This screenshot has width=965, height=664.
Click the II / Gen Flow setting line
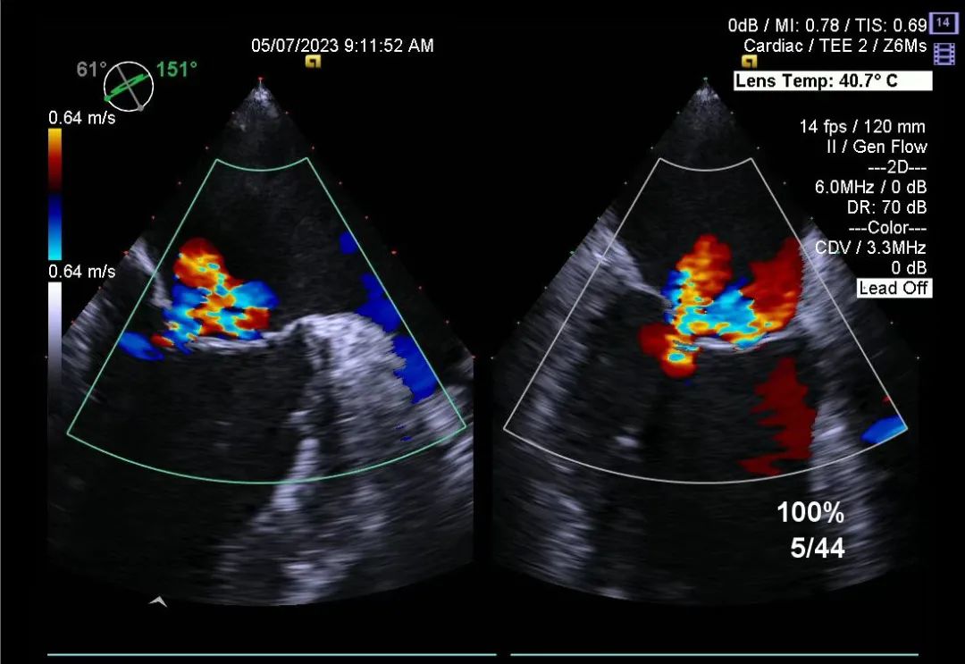877,147
